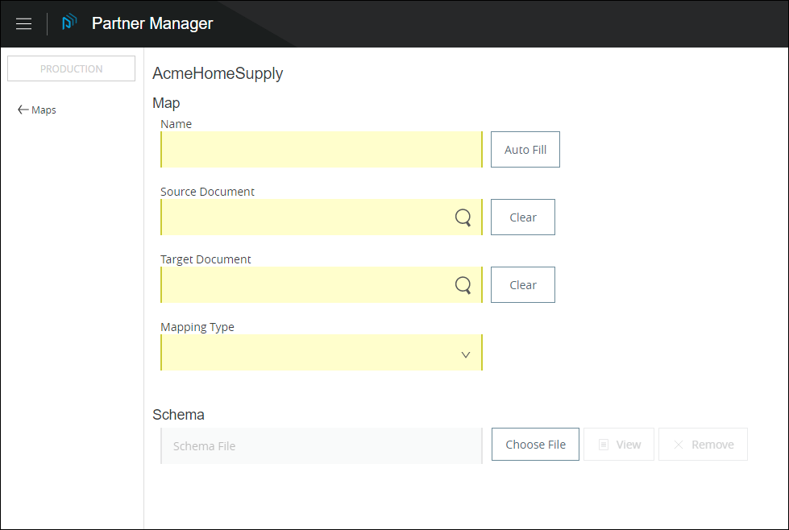789x530 pixels.
Task: Click the Source Document search magnifier
Action: point(463,217)
